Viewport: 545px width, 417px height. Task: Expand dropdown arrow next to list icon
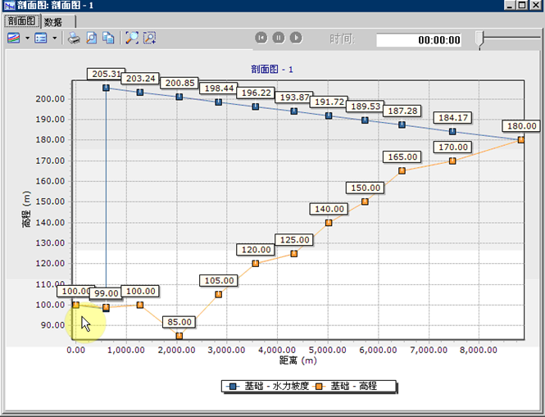tap(54, 38)
